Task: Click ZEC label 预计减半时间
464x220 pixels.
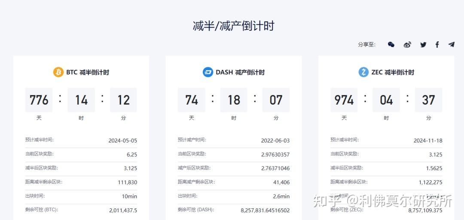Action: 345,139
